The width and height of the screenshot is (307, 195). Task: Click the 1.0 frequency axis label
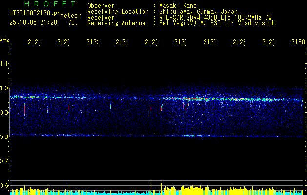coord(4,88)
